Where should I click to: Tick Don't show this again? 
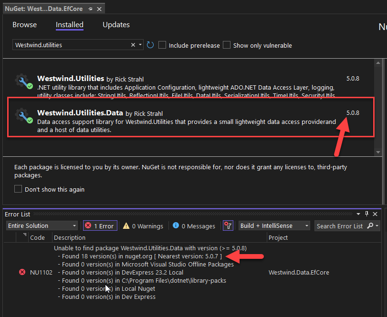pyautogui.click(x=18, y=189)
